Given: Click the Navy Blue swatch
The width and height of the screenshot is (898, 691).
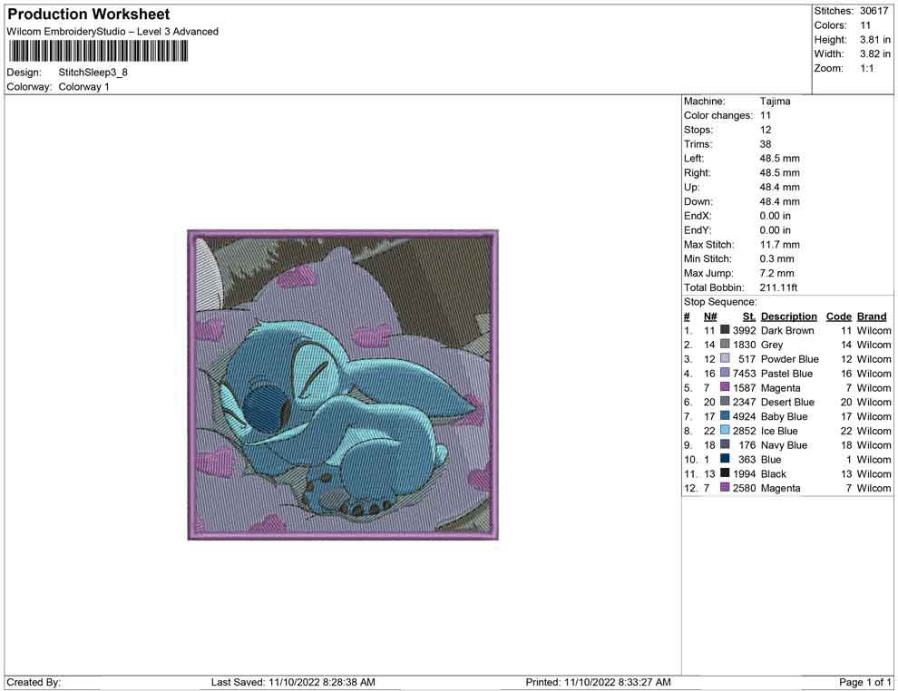Looking at the screenshot, I should 725,444.
